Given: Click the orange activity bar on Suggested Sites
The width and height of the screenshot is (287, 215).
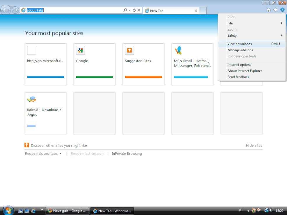Looking at the screenshot, I should pyautogui.click(x=143, y=77).
